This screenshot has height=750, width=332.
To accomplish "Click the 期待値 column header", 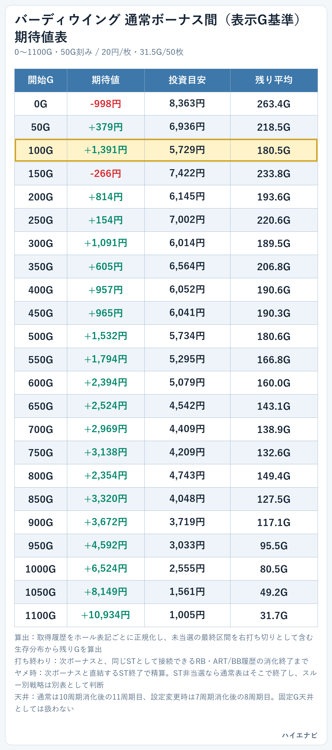I will click(106, 80).
